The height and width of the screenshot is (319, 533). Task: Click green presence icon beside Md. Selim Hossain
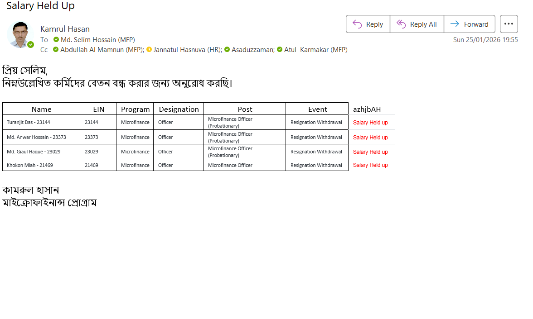tap(56, 39)
